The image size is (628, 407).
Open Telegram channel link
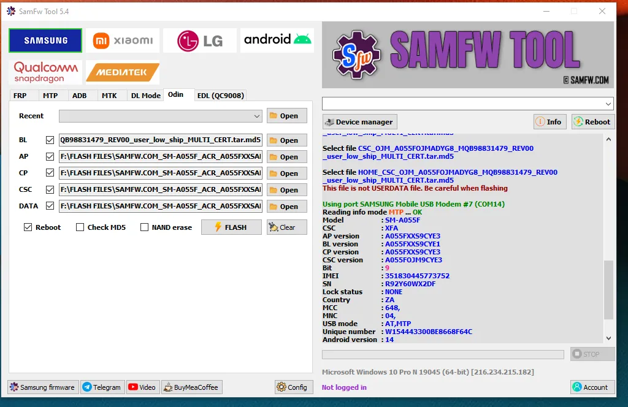tap(102, 387)
